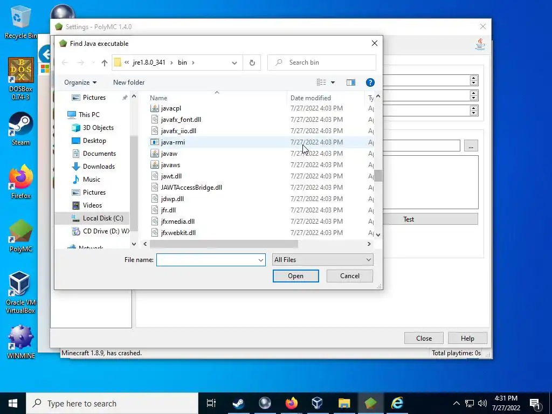Click Help button in PolyMC Settings

coord(467,338)
